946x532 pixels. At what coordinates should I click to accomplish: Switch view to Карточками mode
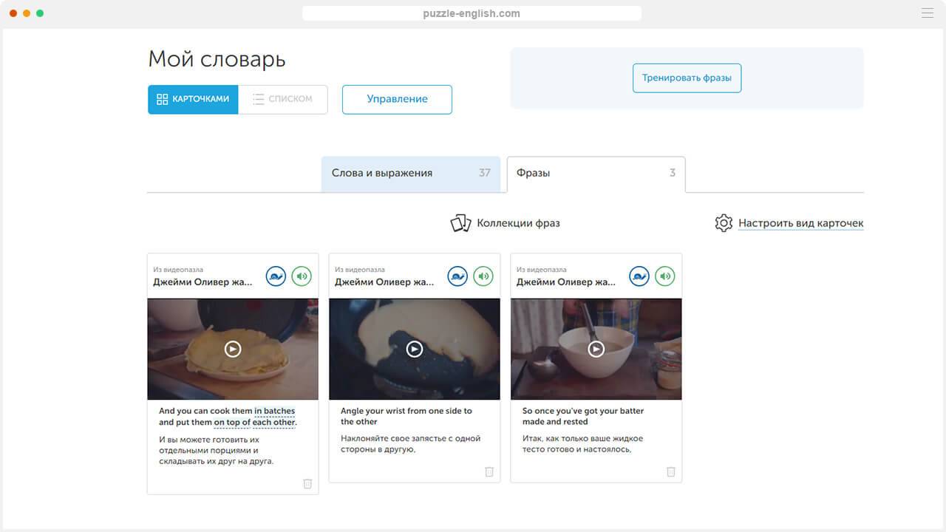(193, 99)
